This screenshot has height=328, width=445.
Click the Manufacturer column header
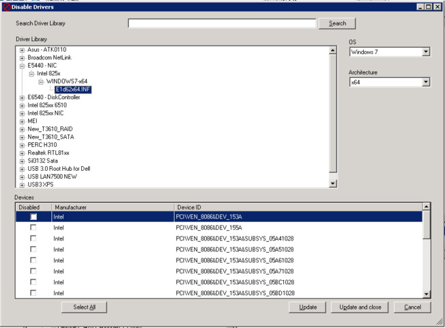113,207
